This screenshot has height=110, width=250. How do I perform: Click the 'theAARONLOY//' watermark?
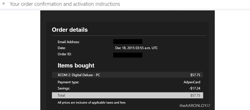[195, 106]
